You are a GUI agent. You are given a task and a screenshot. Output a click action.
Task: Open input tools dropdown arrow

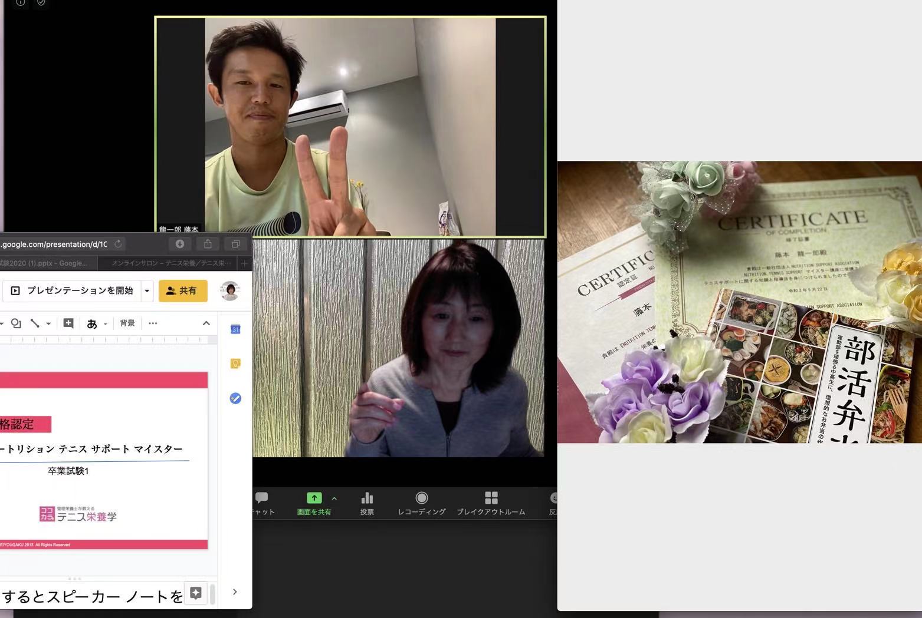coord(106,324)
